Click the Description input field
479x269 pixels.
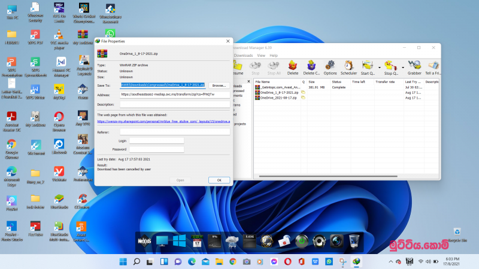pos(175,104)
